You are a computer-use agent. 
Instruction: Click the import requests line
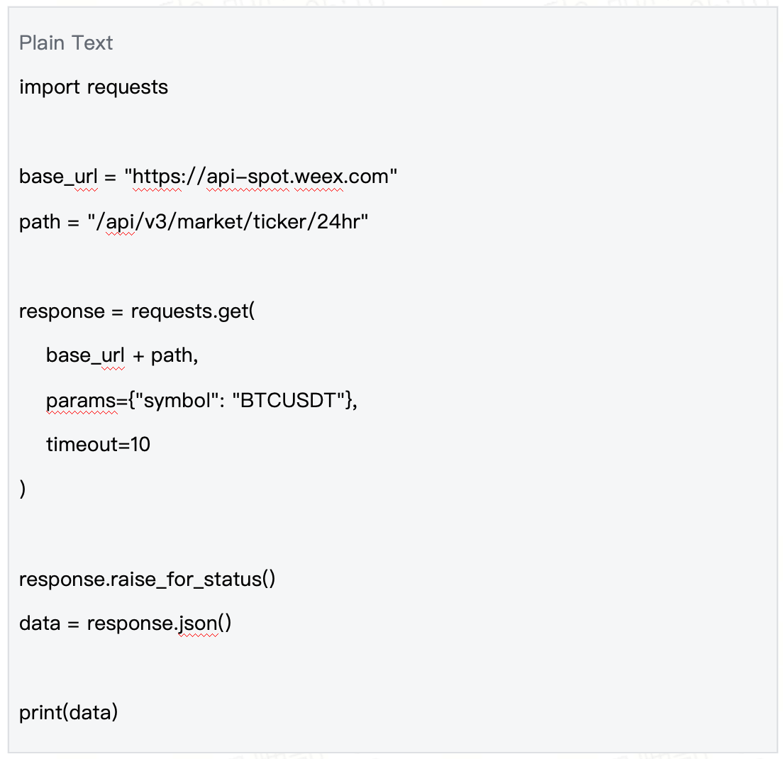tap(94, 87)
